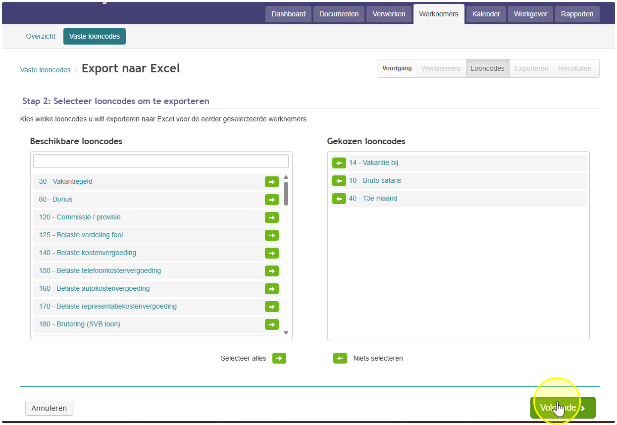Add 125 - Belaste verdeling fooi arrow
617x425 pixels.
272,235
